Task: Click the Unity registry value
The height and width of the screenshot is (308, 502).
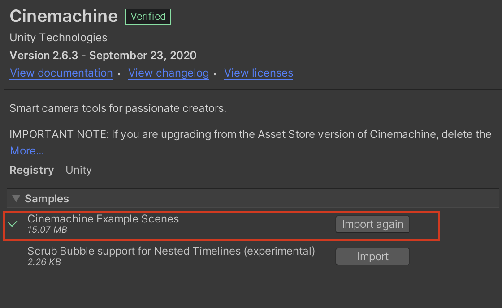Action: (x=78, y=170)
